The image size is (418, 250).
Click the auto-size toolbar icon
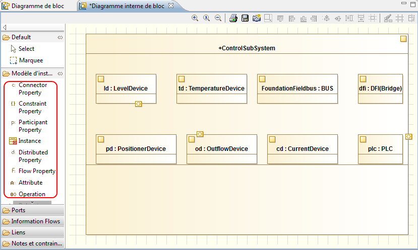click(373, 18)
